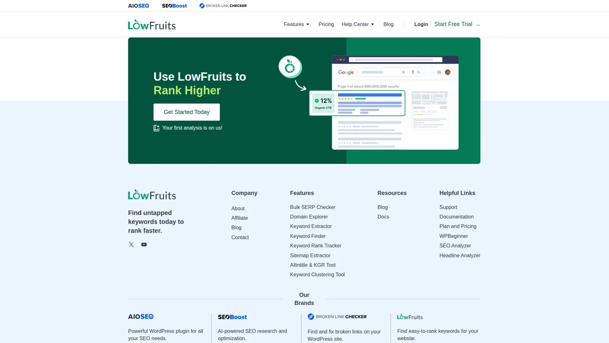Open Docs link under Resources
Screen dimensions: 609x343
[383, 217]
